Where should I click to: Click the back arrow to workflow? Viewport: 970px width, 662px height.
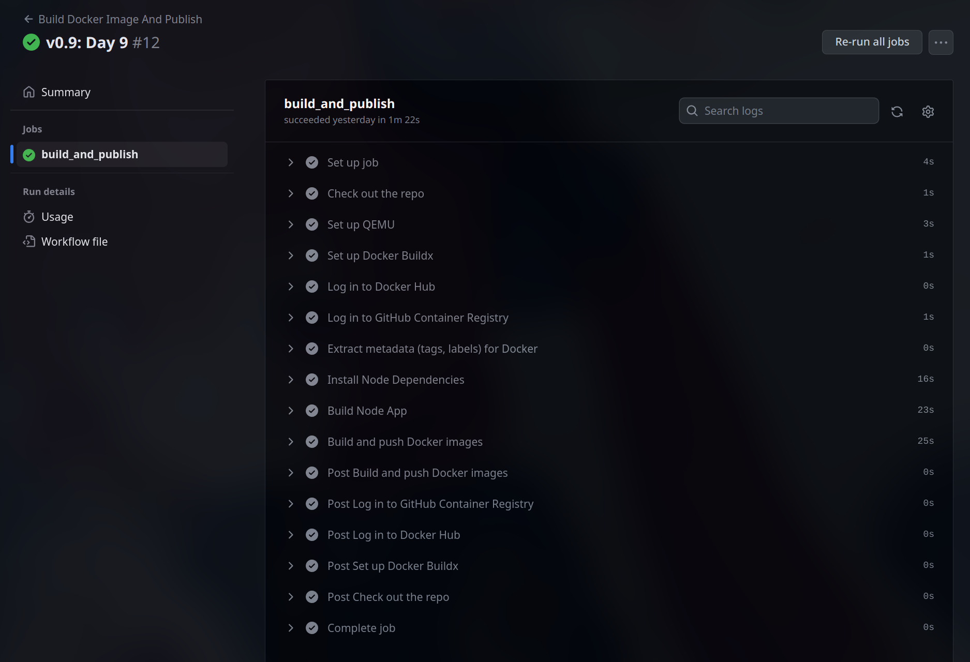click(28, 19)
